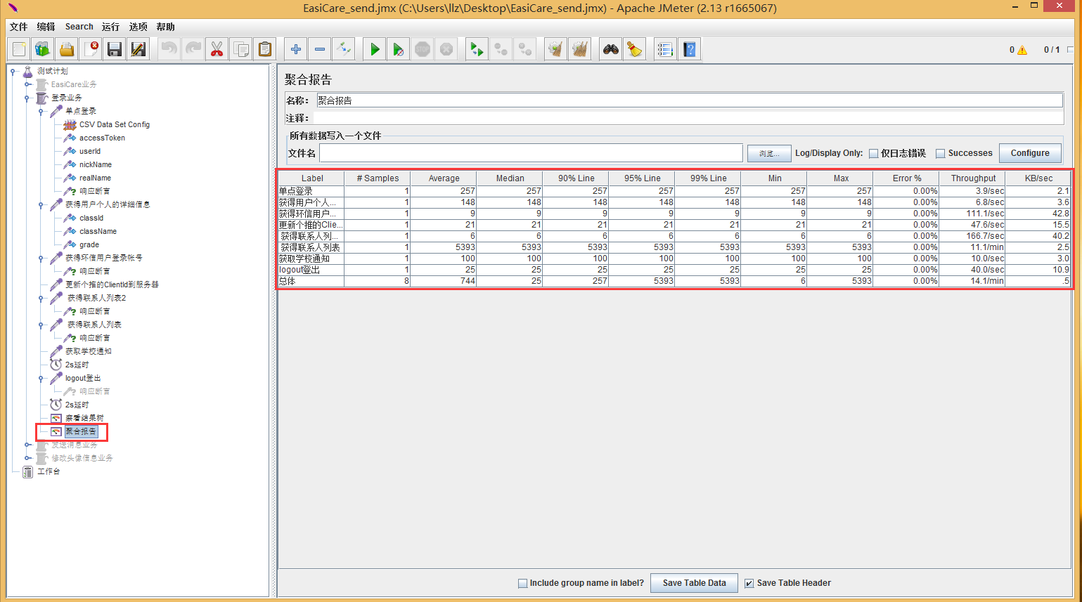Select the 工作台 workbench node

coord(41,471)
